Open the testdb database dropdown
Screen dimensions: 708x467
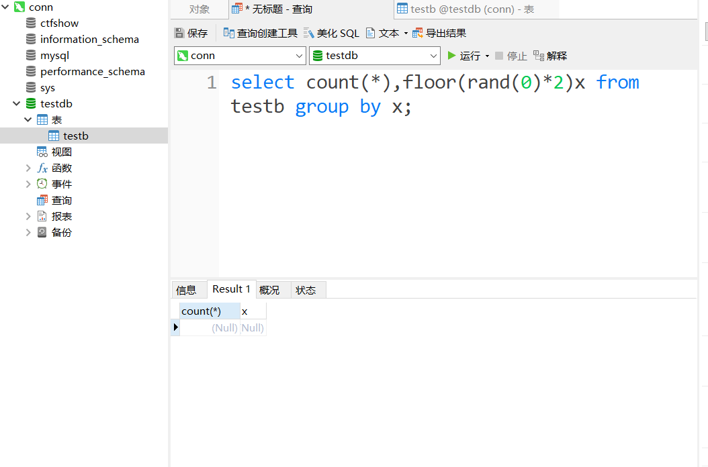[x=433, y=56]
